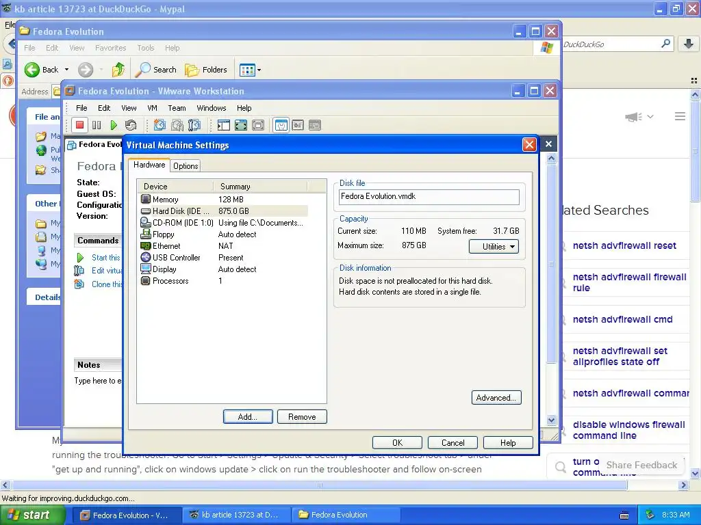Screen dimensions: 701x525
Task: Click the Up folder icon in Explorer toolbar
Action: pyautogui.click(x=118, y=70)
